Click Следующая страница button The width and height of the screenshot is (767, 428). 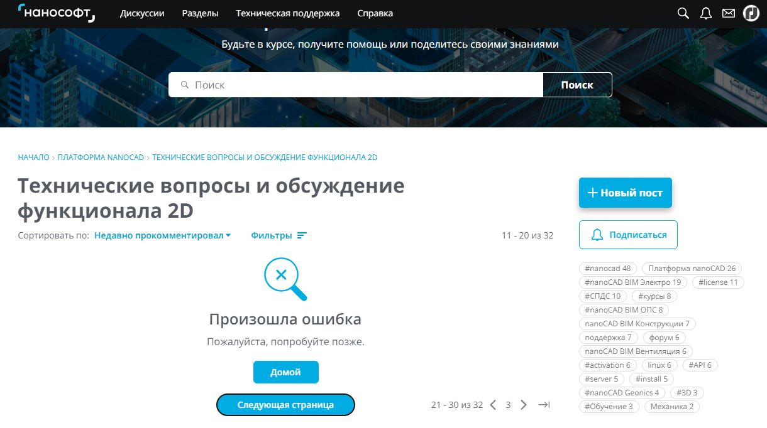pos(285,405)
